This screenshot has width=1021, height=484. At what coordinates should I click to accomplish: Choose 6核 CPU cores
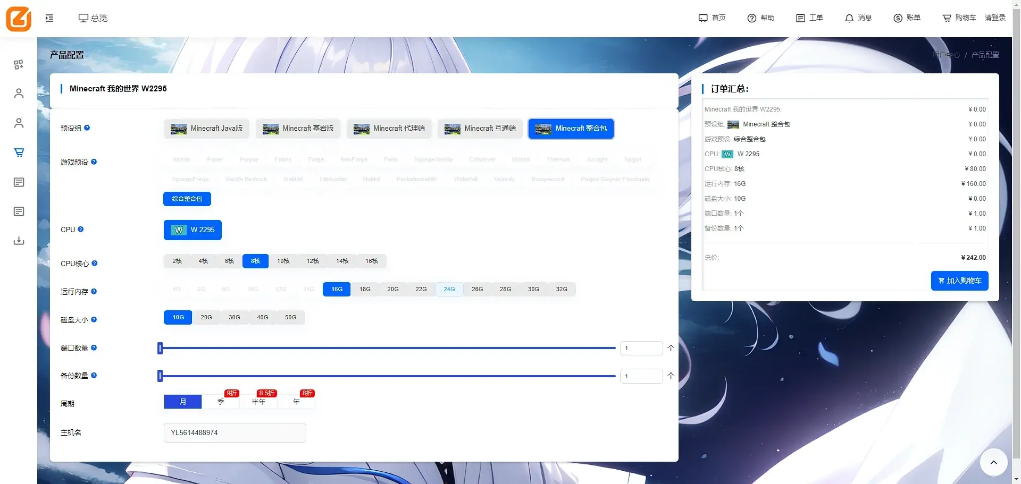(x=229, y=261)
